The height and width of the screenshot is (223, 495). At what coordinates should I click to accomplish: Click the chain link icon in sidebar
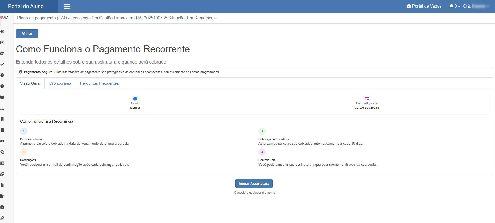point(2,218)
